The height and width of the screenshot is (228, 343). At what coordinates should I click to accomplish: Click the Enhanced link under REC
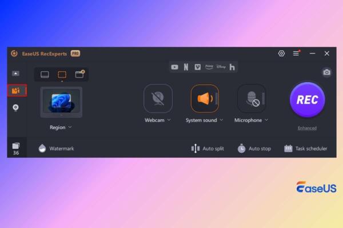[307, 128]
